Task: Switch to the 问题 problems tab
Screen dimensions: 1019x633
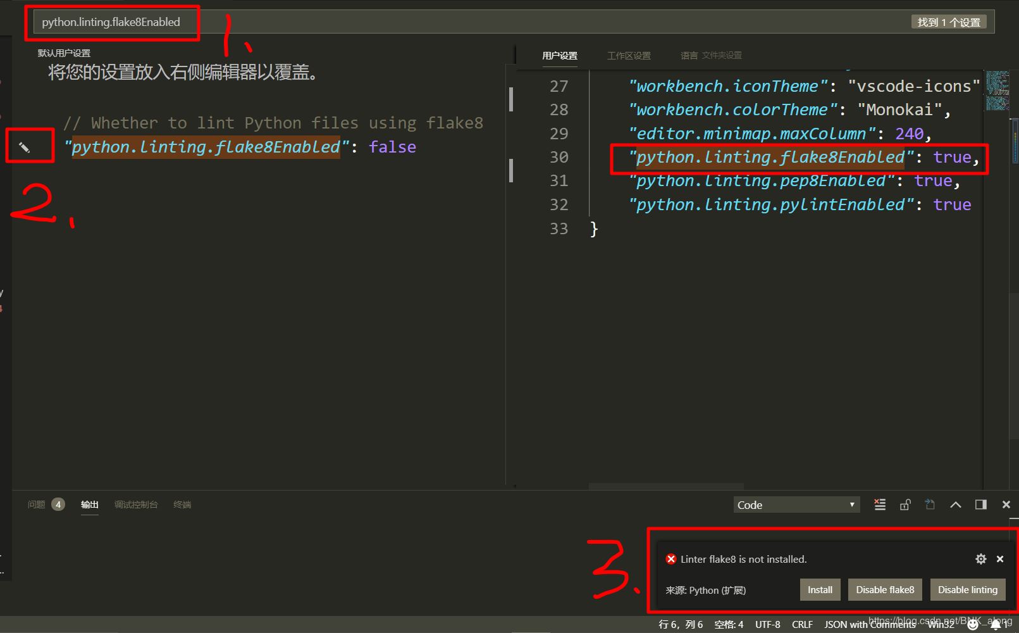Action: tap(37, 505)
